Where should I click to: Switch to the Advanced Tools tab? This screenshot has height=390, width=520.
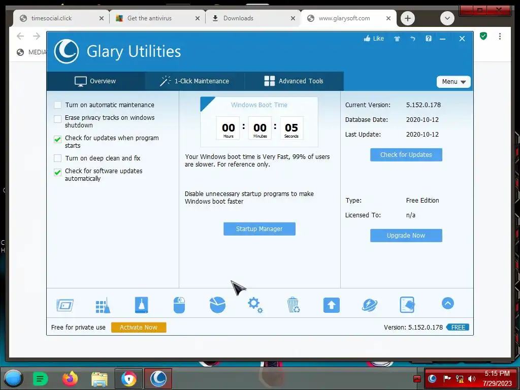click(294, 81)
